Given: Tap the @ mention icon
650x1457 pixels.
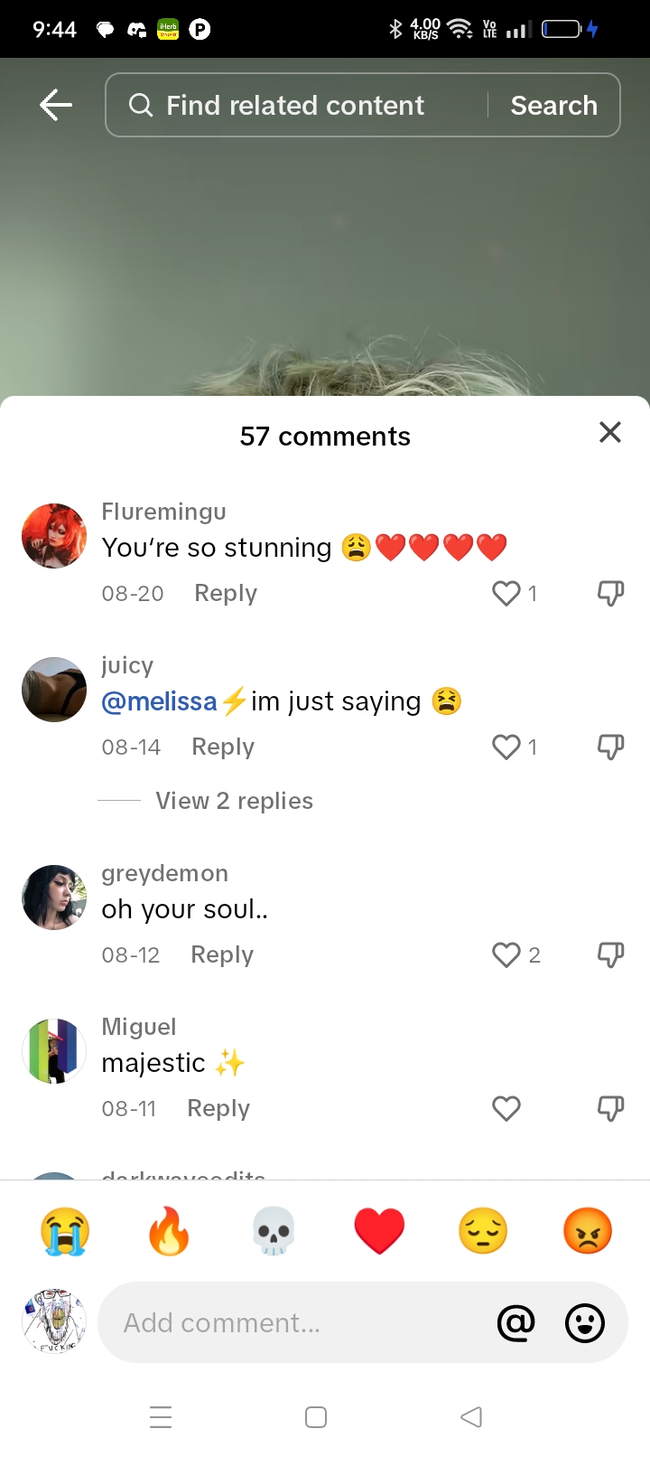Looking at the screenshot, I should (x=516, y=1323).
